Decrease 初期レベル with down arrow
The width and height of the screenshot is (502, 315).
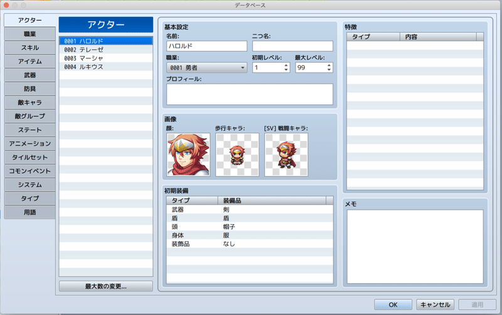point(286,70)
